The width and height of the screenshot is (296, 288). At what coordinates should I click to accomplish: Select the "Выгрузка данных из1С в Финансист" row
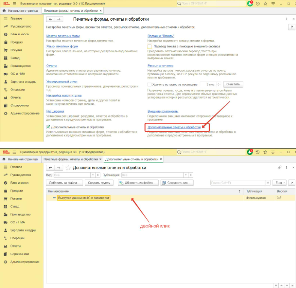[x=84, y=198]
